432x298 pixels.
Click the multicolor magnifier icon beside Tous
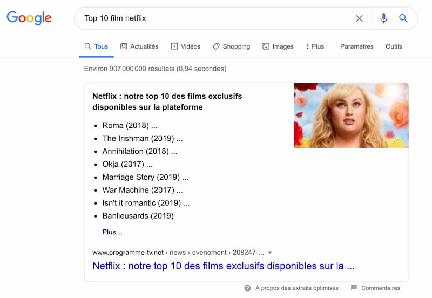coord(87,46)
